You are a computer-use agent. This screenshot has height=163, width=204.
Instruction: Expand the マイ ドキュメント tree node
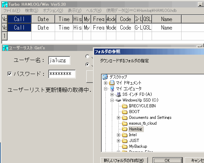105,83
